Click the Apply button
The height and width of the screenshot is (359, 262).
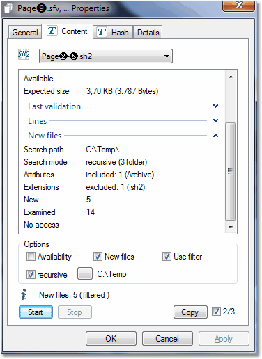(224, 339)
